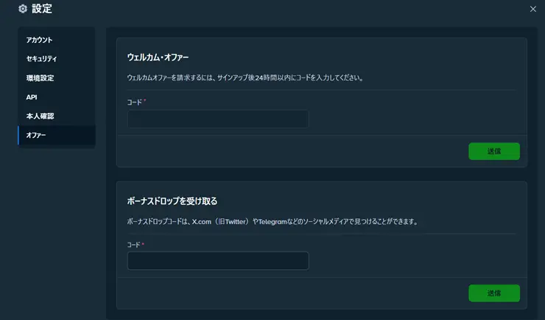Image resolution: width=545 pixels, height=320 pixels.
Task: Click the コード label in the bonus drop section
Action: coord(134,244)
